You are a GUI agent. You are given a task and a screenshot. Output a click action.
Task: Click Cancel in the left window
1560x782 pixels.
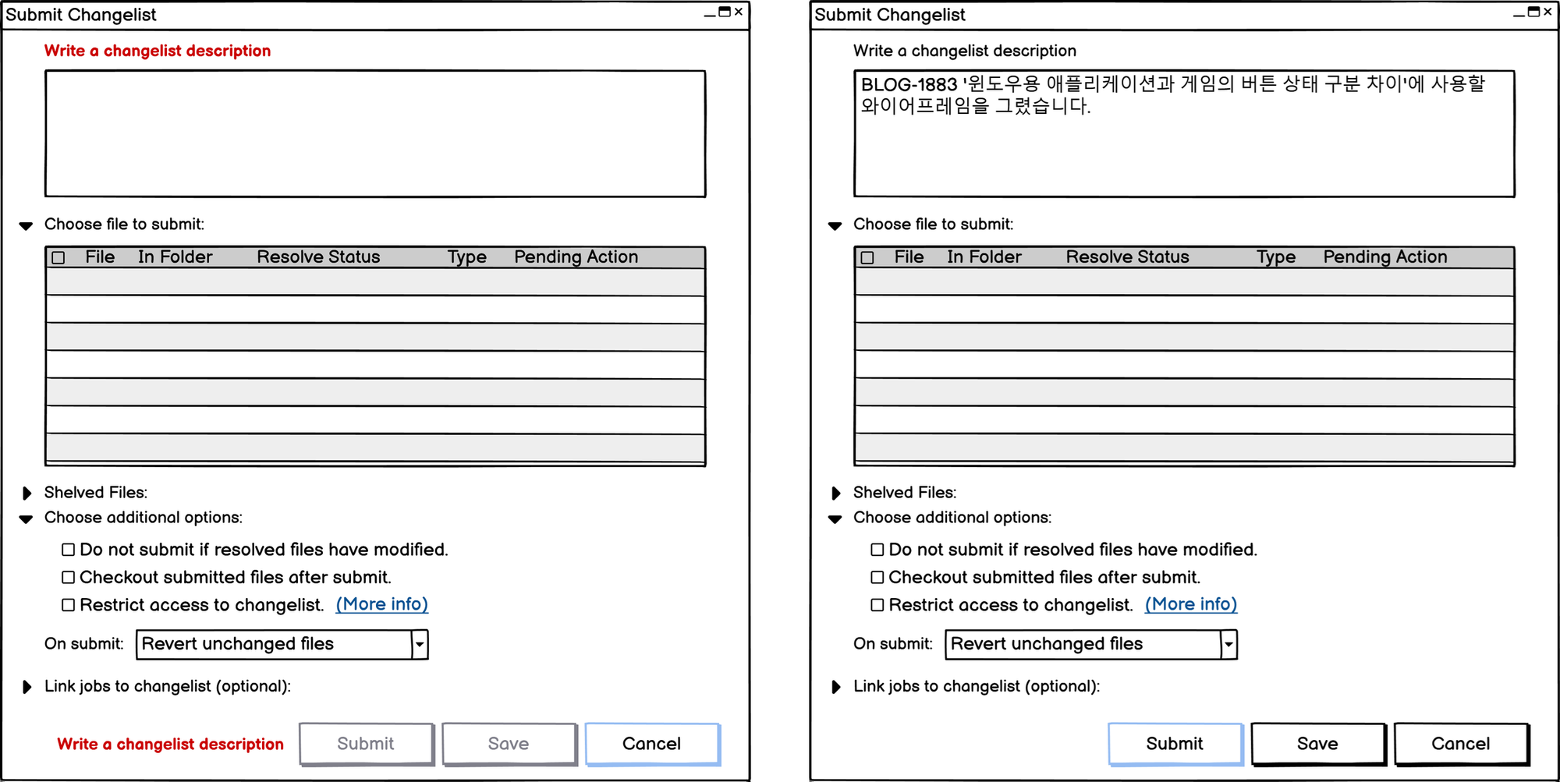[x=652, y=744]
